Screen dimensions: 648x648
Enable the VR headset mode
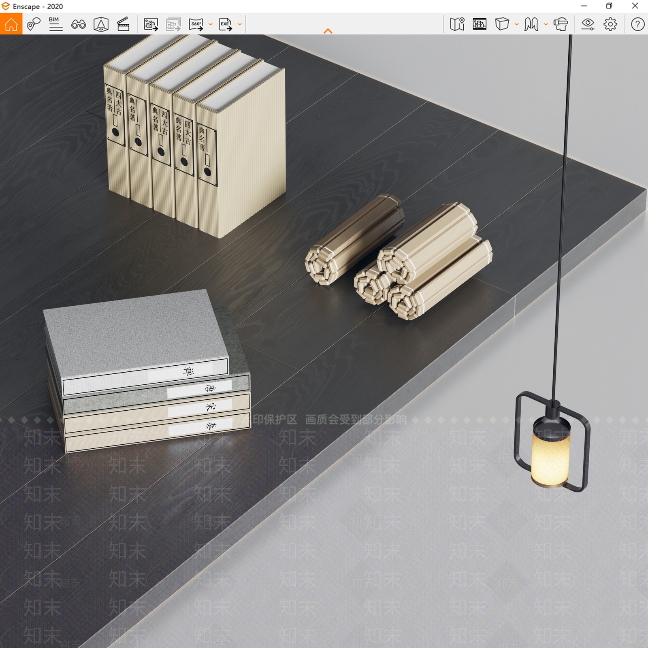(x=561, y=24)
